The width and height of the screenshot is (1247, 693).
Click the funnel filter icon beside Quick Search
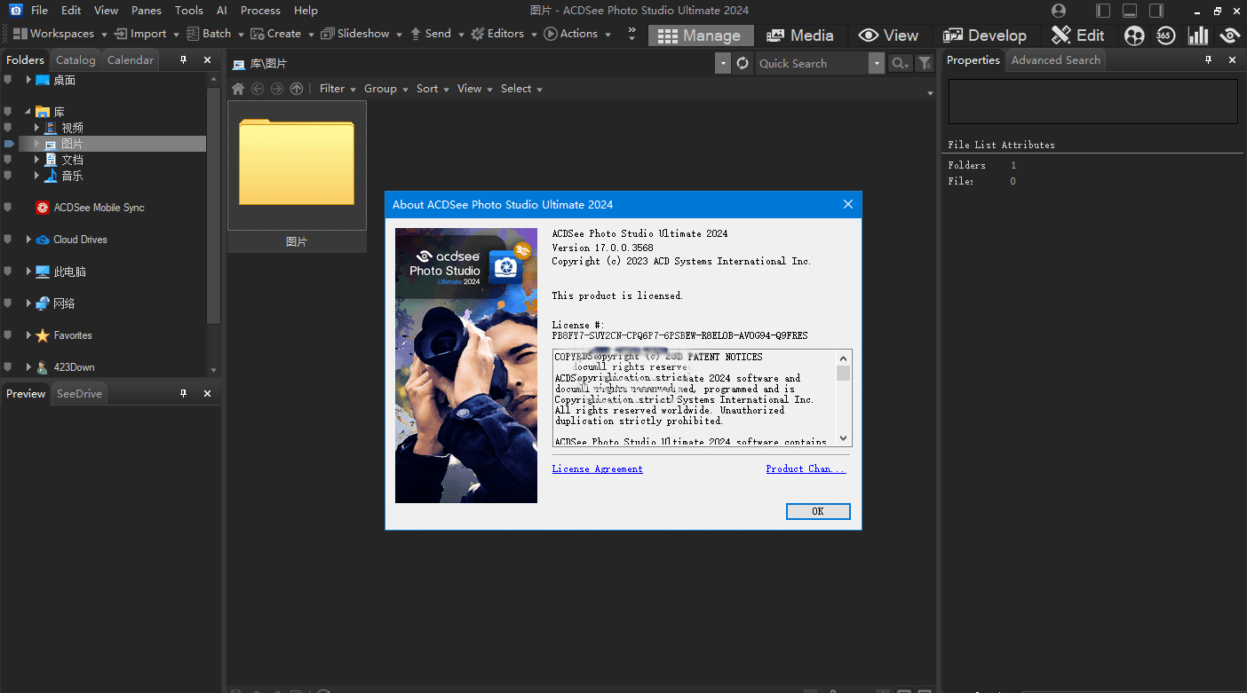coord(925,63)
